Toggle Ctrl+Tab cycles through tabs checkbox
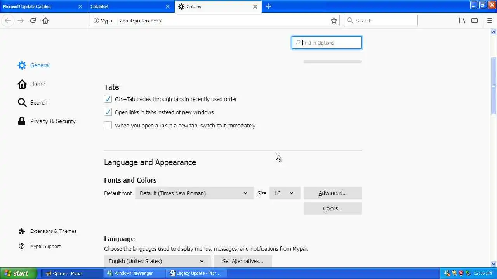 click(108, 99)
